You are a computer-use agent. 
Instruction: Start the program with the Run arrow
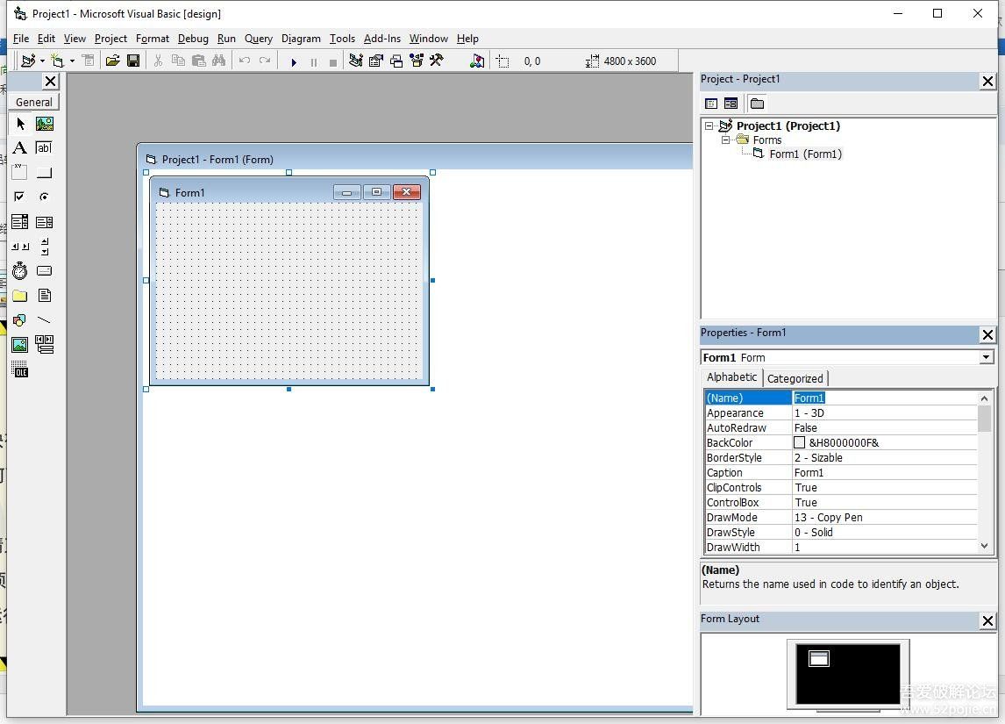(x=294, y=62)
